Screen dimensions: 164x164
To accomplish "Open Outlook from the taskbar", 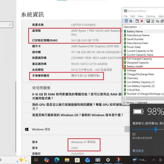I will point(88,160).
